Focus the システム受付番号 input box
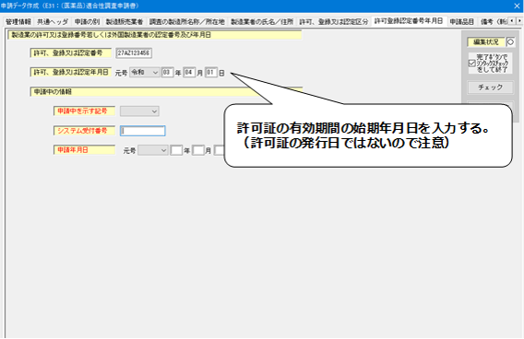 coord(143,131)
